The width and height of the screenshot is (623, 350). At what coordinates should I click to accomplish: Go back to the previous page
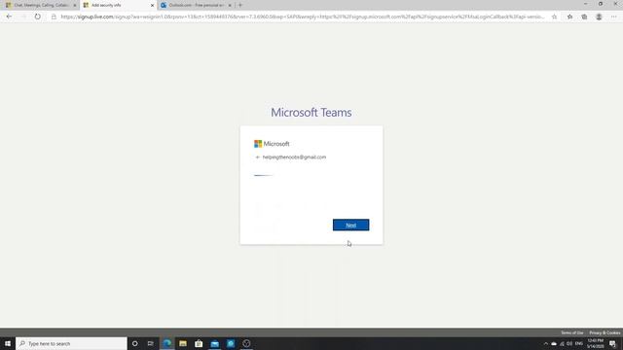(x=9, y=17)
